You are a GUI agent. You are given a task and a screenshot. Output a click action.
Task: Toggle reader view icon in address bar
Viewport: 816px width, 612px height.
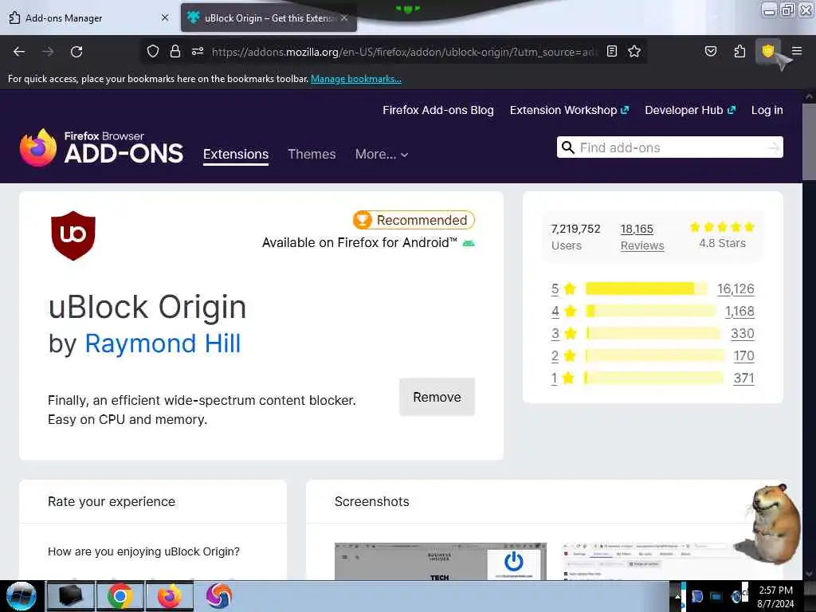coord(612,51)
